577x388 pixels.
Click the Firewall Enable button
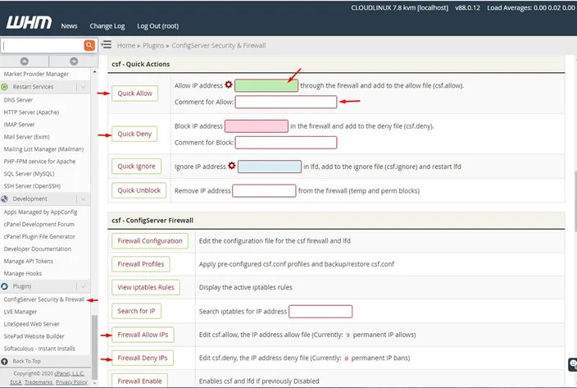point(139,381)
